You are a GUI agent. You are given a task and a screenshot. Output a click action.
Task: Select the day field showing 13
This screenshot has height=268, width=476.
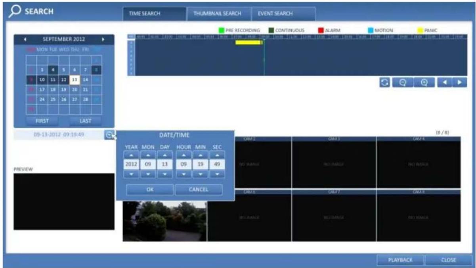[x=164, y=164]
